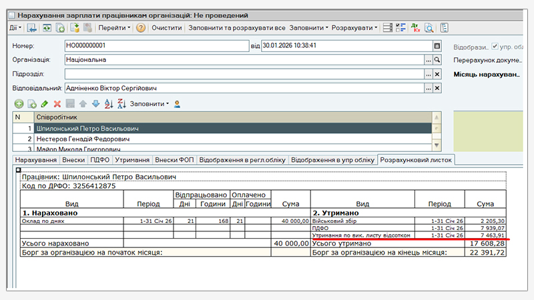Image resolution: width=534 pixels, height=300 pixels.
Task: Click the green add employee row icon
Action: [x=19, y=104]
